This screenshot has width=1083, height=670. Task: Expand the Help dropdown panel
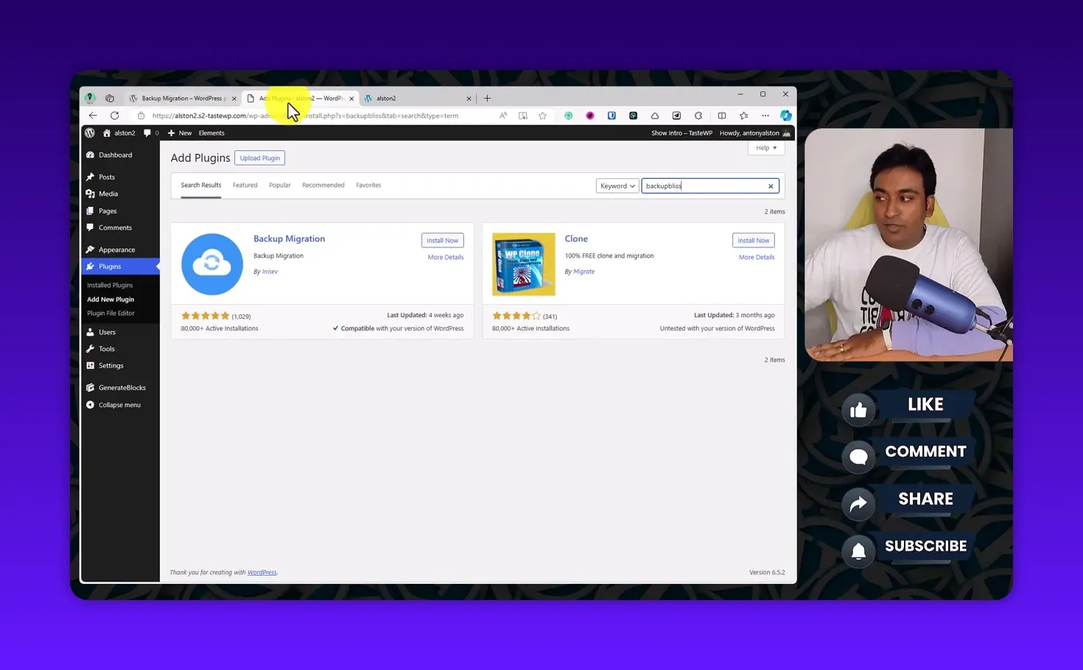tap(765, 147)
